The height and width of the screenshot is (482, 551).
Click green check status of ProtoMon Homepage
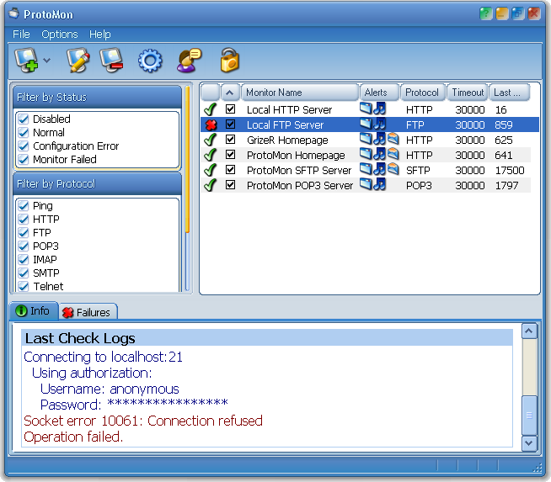pos(210,155)
